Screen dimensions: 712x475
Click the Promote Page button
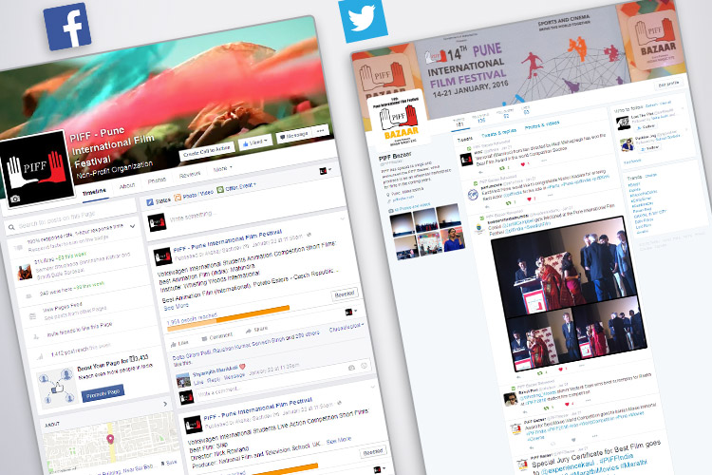tap(103, 392)
